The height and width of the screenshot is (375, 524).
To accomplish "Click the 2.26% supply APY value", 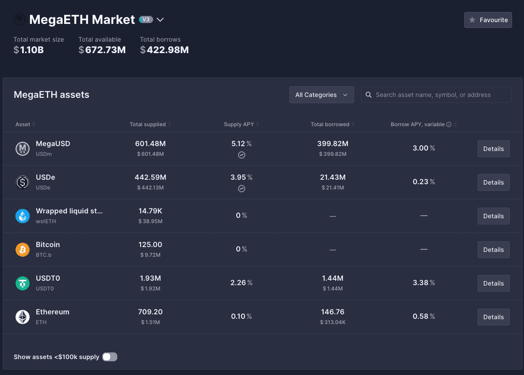I will click(x=241, y=283).
